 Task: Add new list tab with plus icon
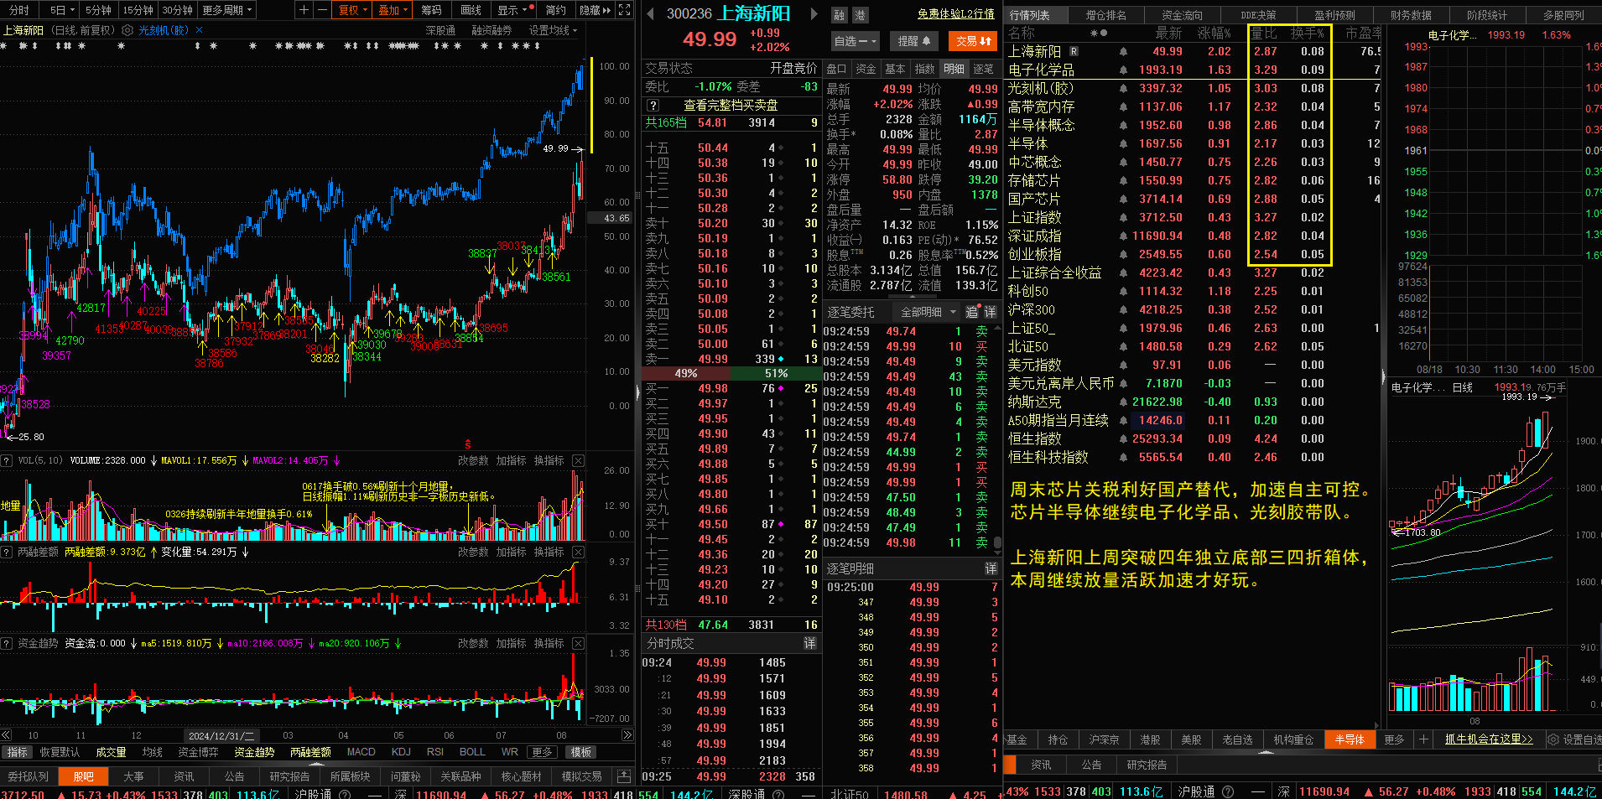point(1423,739)
